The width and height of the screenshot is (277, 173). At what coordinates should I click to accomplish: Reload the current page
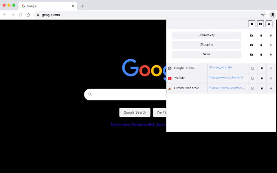tap(20, 15)
